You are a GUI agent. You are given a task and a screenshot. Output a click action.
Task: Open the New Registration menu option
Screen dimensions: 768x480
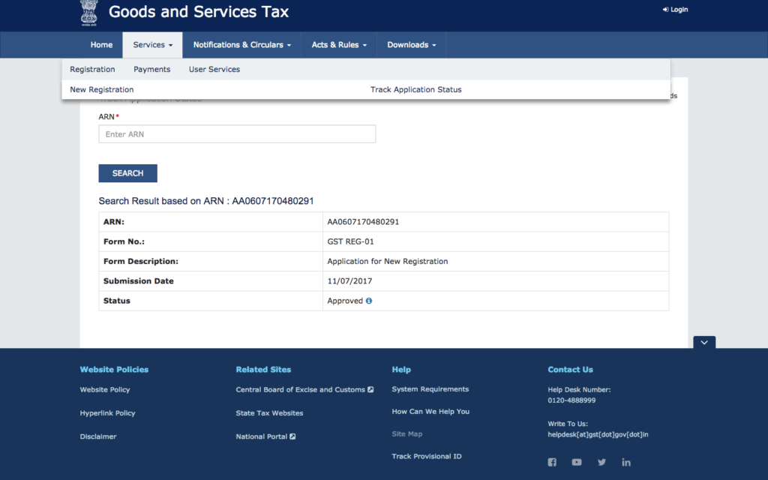click(102, 89)
